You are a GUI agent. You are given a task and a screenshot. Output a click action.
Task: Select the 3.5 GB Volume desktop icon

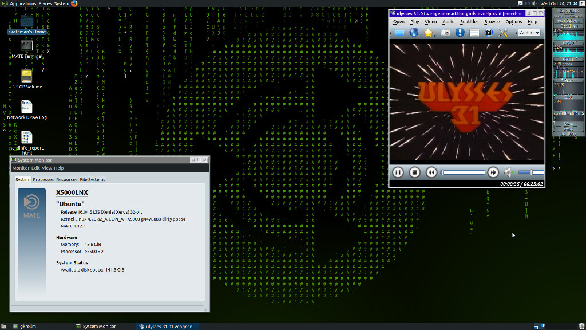coord(26,79)
